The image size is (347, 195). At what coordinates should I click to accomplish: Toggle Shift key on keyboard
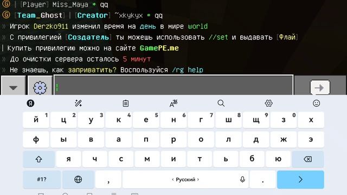click(x=38, y=159)
